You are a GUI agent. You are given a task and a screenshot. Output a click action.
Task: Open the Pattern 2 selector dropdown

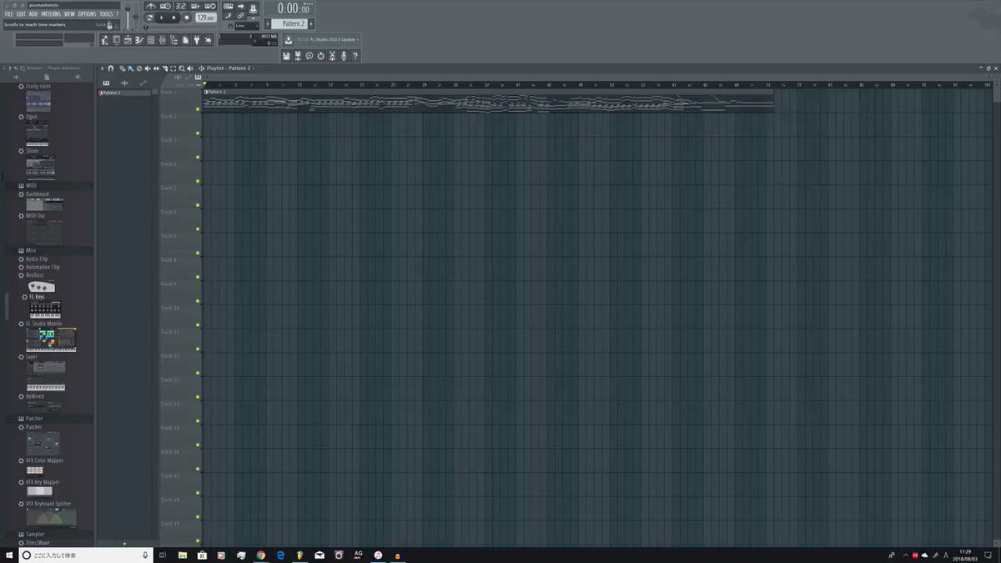[289, 23]
